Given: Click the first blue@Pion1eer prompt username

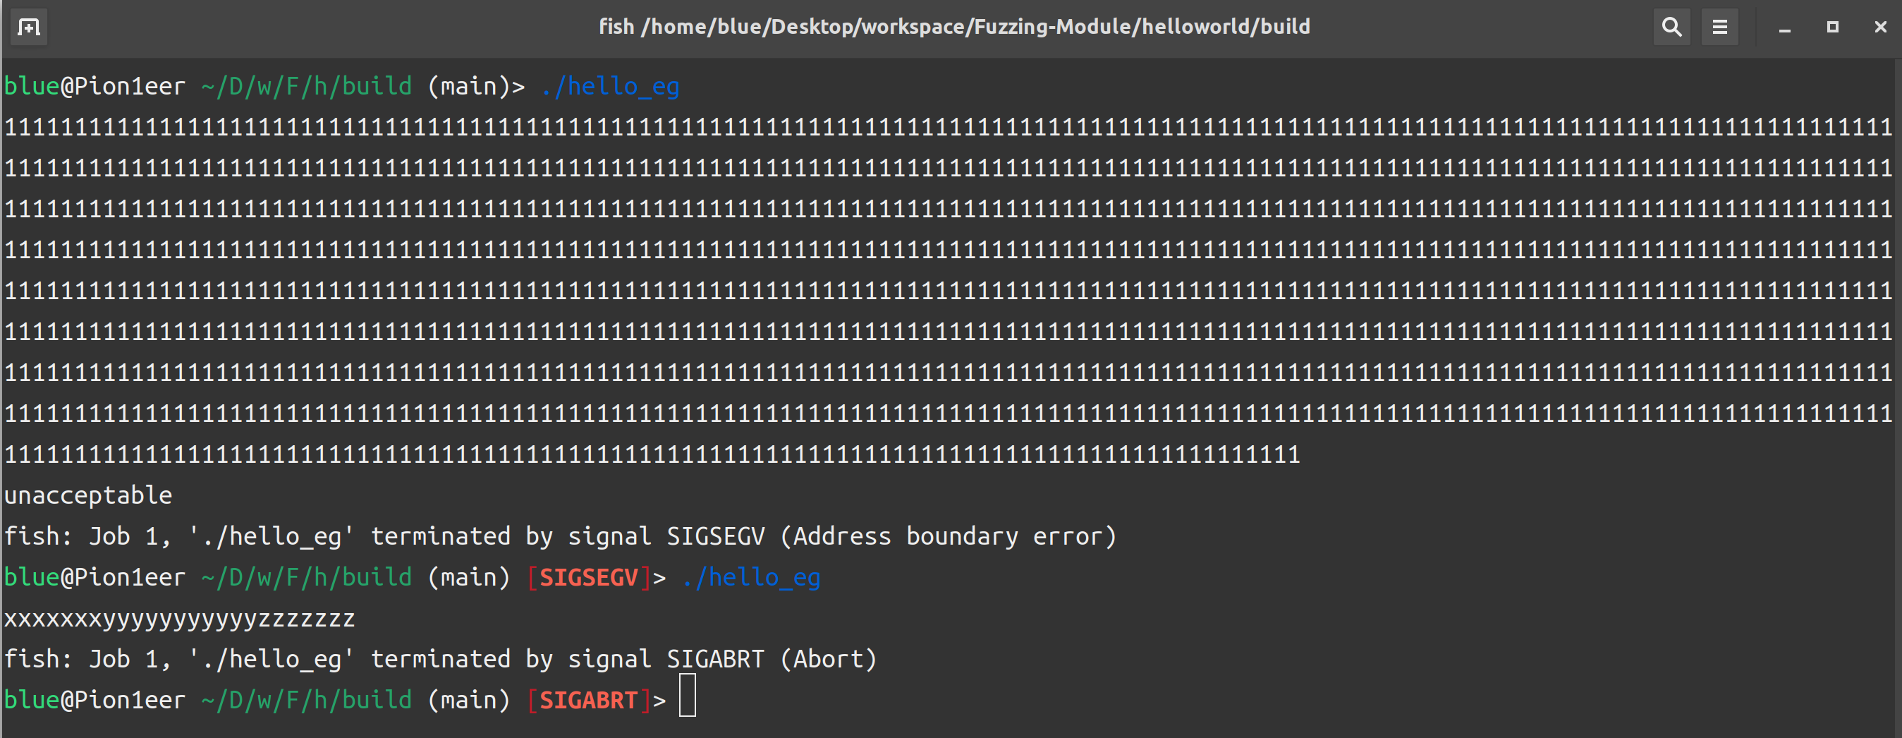Looking at the screenshot, I should (95, 87).
